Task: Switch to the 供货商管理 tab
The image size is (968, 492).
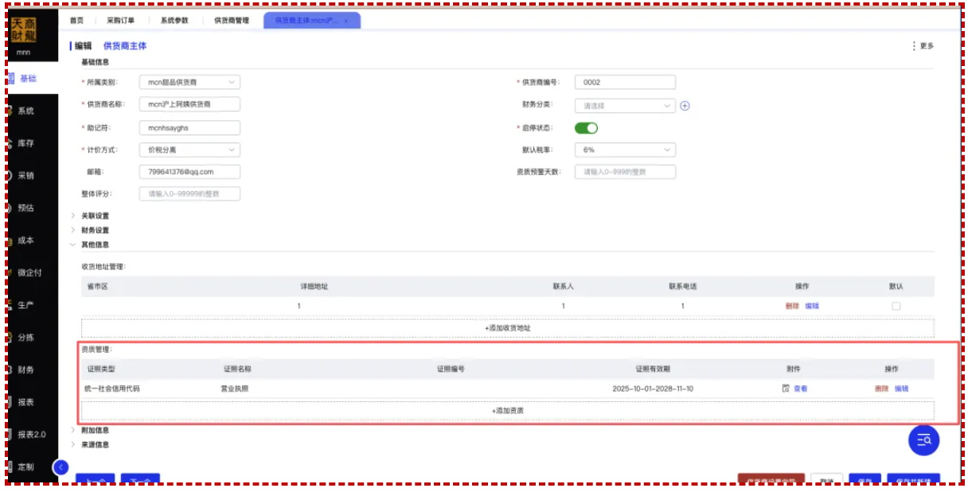Action: [x=232, y=21]
